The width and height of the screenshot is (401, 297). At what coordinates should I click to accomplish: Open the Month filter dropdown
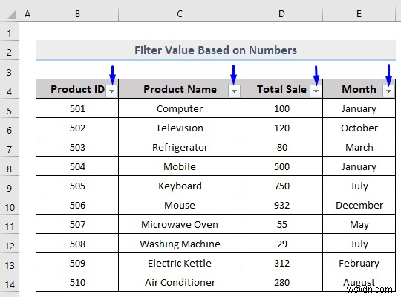point(388,91)
